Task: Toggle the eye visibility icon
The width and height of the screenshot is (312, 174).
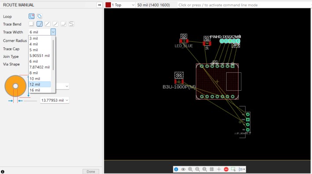Action: click(183, 169)
